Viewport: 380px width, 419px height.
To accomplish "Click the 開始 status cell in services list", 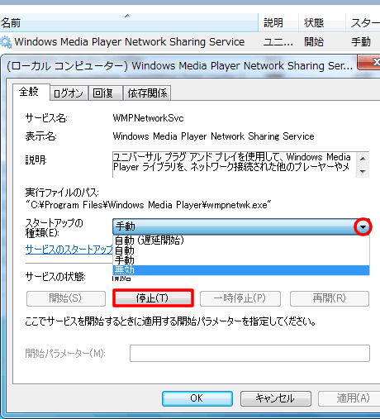I will pos(314,42).
